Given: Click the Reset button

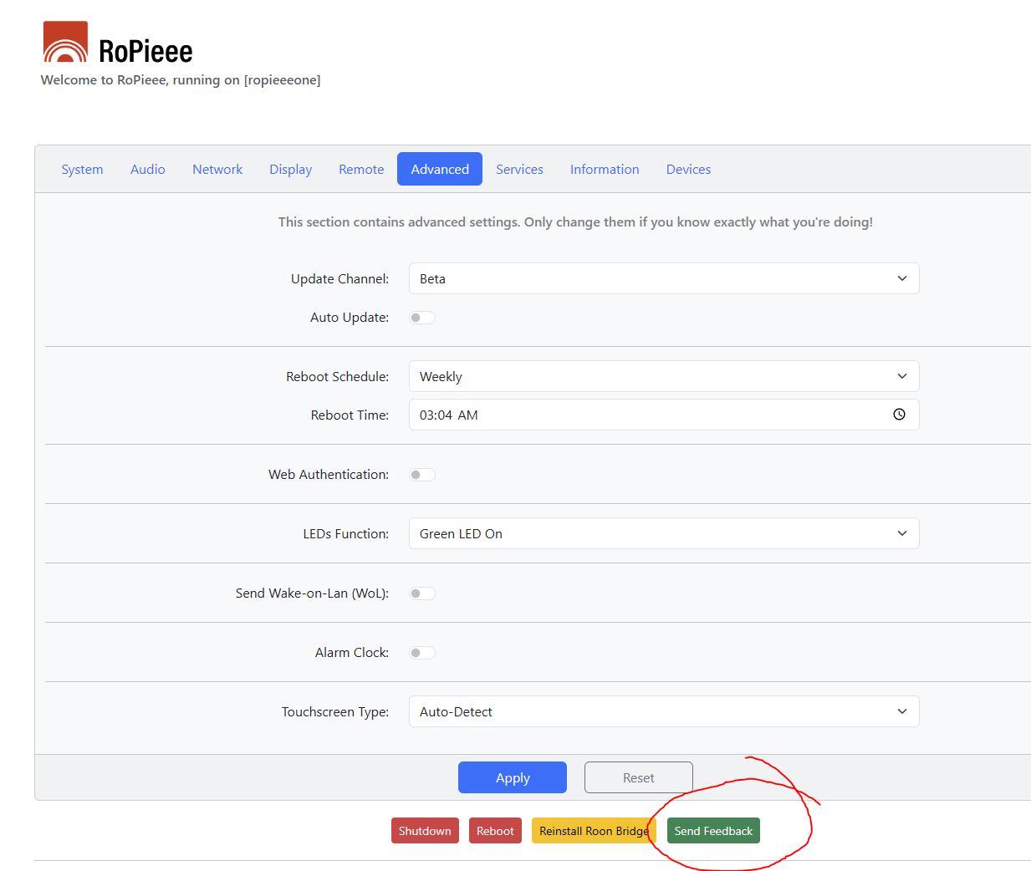Looking at the screenshot, I should tap(638, 777).
